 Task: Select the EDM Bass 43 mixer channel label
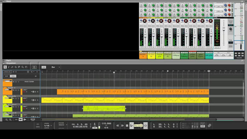(167, 56)
